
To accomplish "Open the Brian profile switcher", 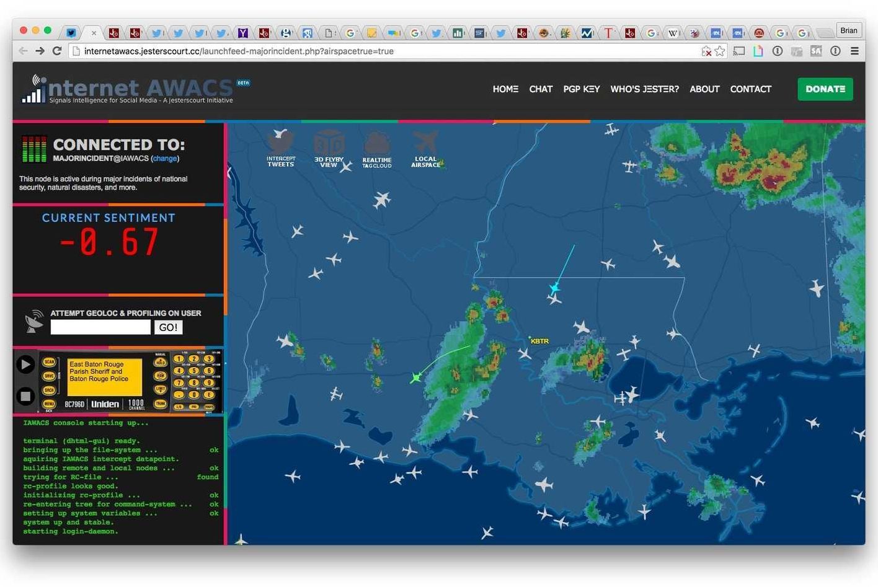I will [x=848, y=30].
